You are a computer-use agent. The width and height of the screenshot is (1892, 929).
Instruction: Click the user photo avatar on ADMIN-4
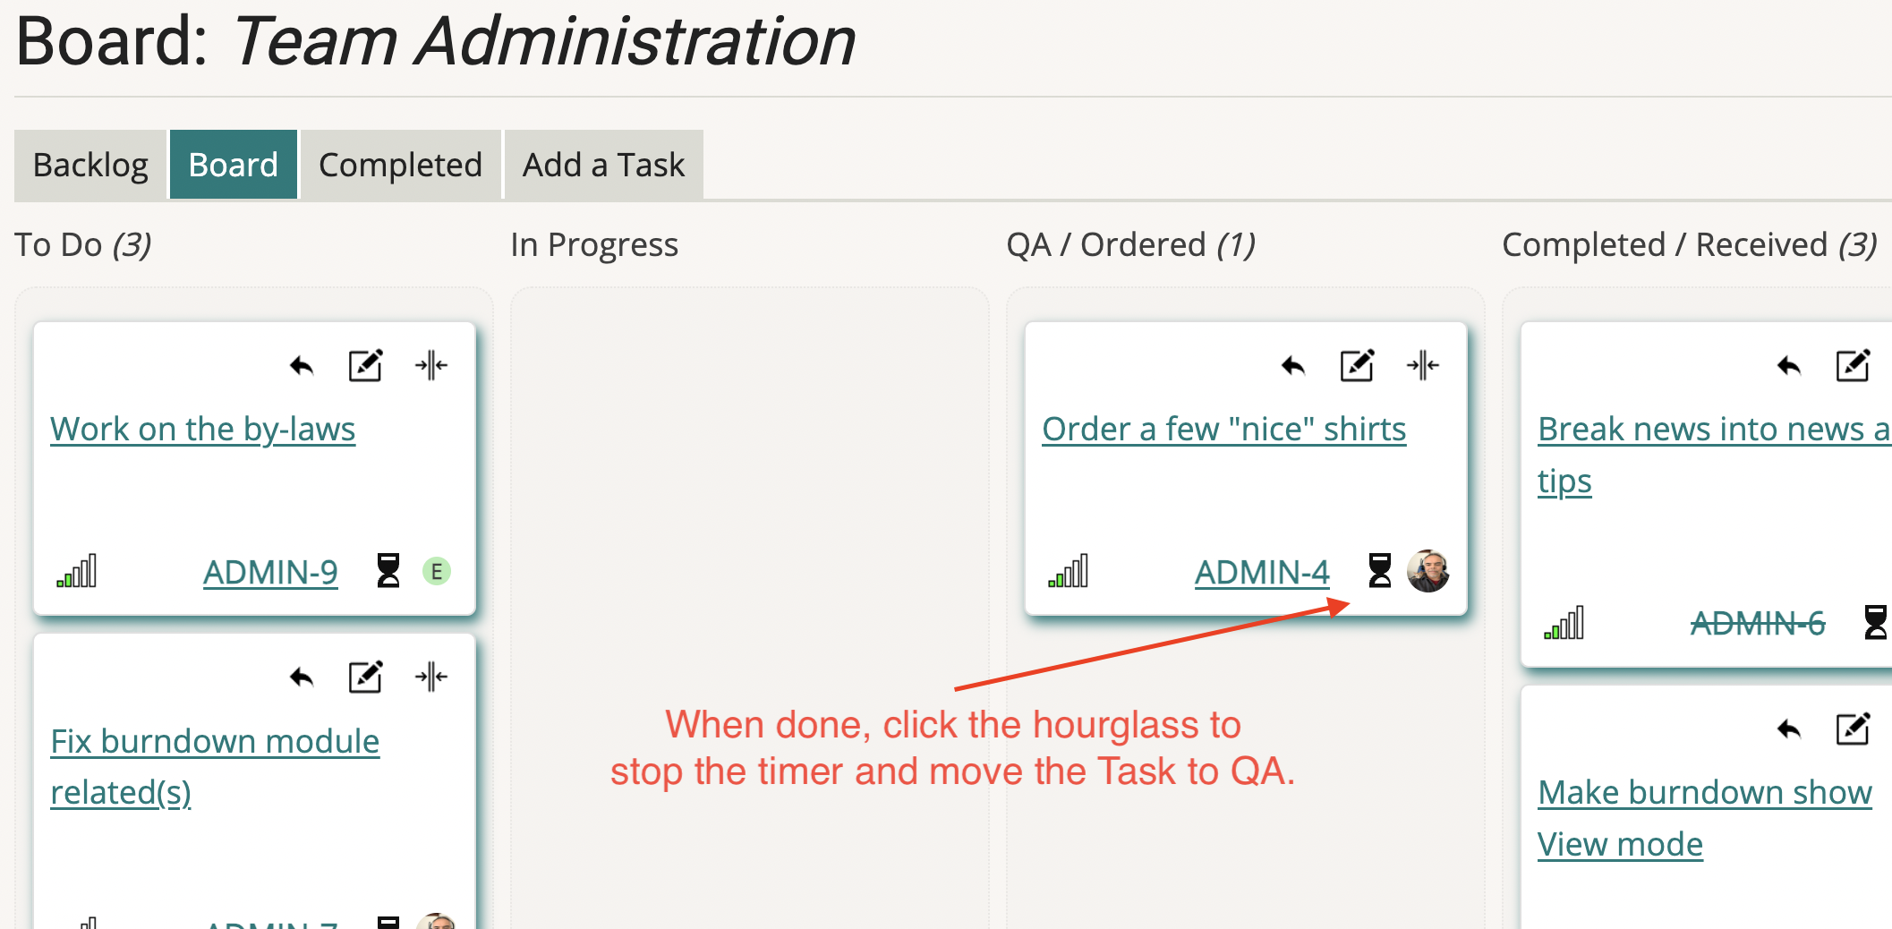1428,571
